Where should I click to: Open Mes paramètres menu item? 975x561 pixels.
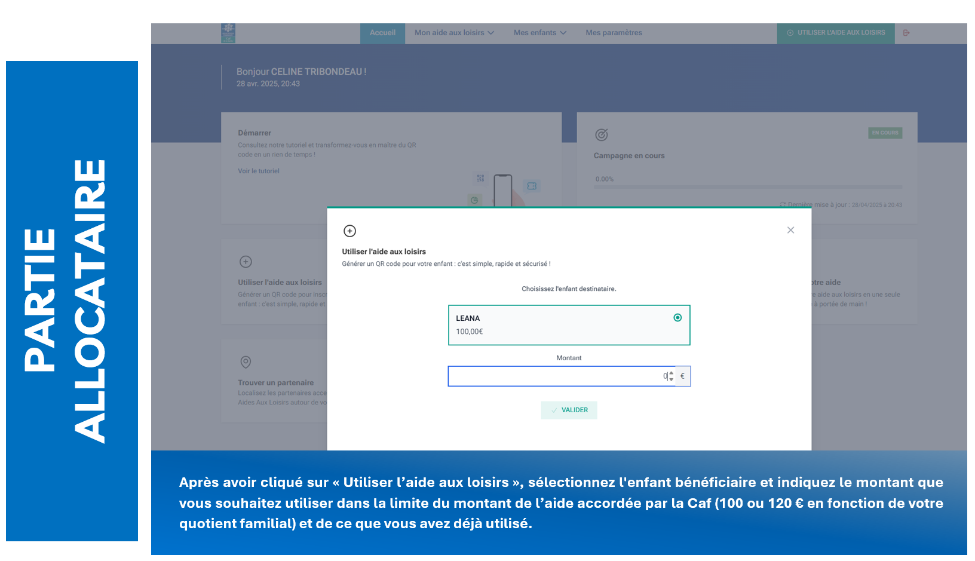[614, 33]
